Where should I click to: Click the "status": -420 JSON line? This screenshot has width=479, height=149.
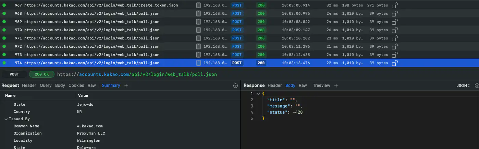coord(285,112)
